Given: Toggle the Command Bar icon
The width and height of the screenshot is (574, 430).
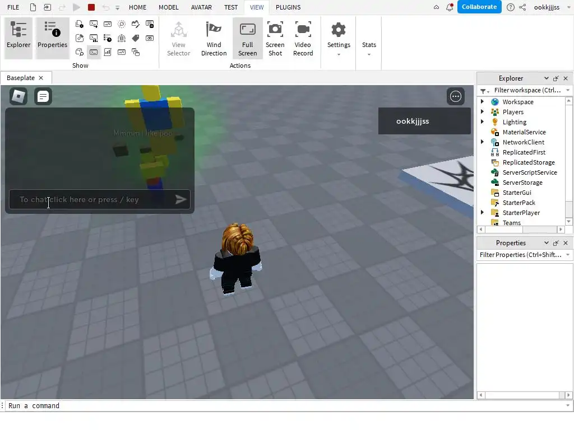Looking at the screenshot, I should tap(94, 52).
